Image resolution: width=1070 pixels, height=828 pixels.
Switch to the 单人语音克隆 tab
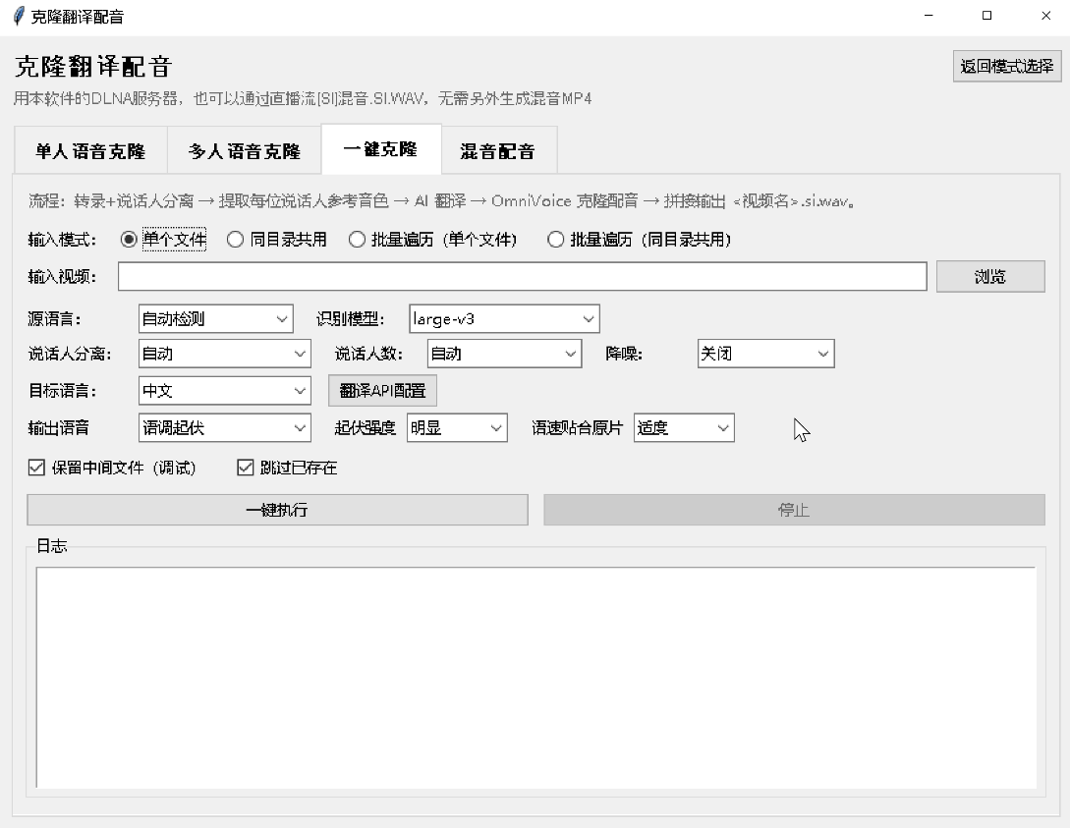pos(90,150)
